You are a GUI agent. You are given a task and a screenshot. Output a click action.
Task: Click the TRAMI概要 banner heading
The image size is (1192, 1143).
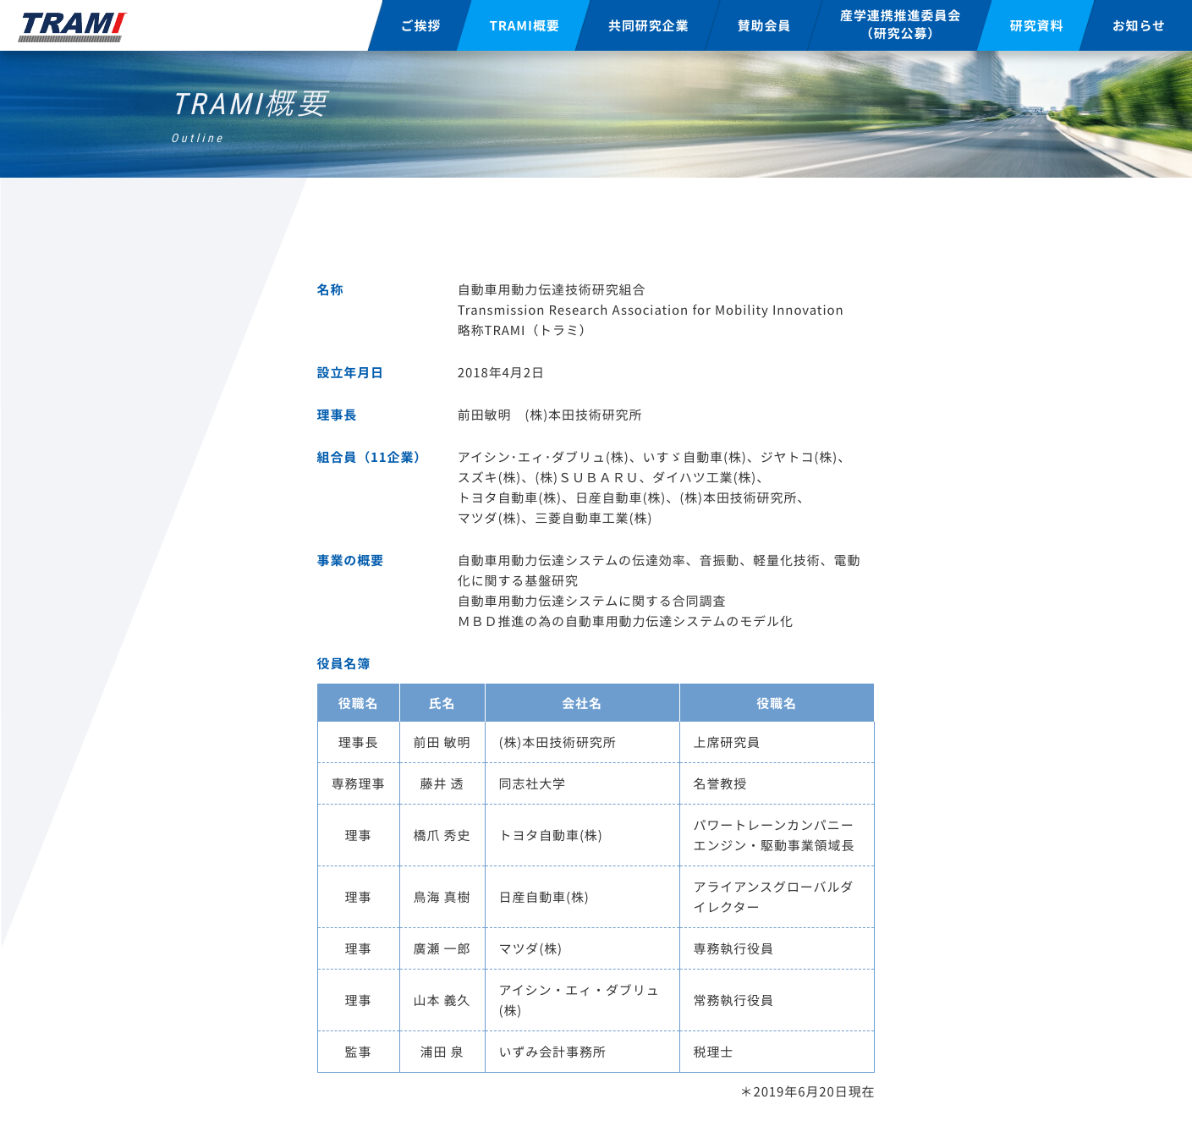(x=250, y=104)
